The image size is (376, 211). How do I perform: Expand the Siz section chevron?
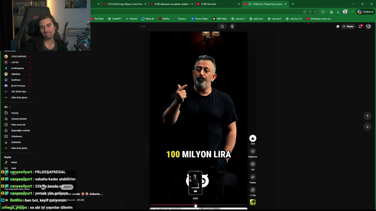click(x=10, y=107)
